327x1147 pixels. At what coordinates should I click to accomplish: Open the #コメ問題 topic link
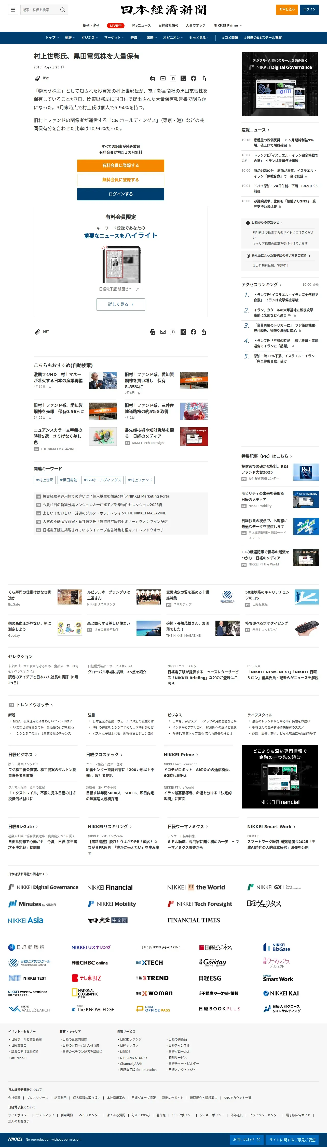[x=230, y=38]
